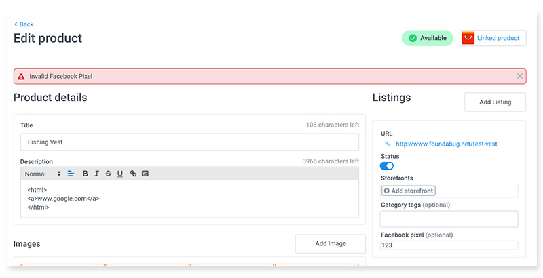
Task: Click the red warning triangle icon
Action: click(x=21, y=77)
